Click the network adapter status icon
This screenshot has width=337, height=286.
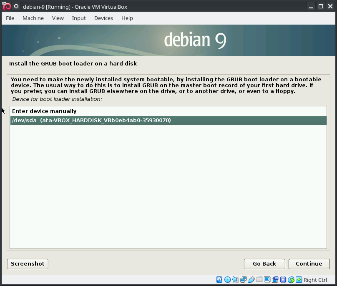[x=243, y=280]
